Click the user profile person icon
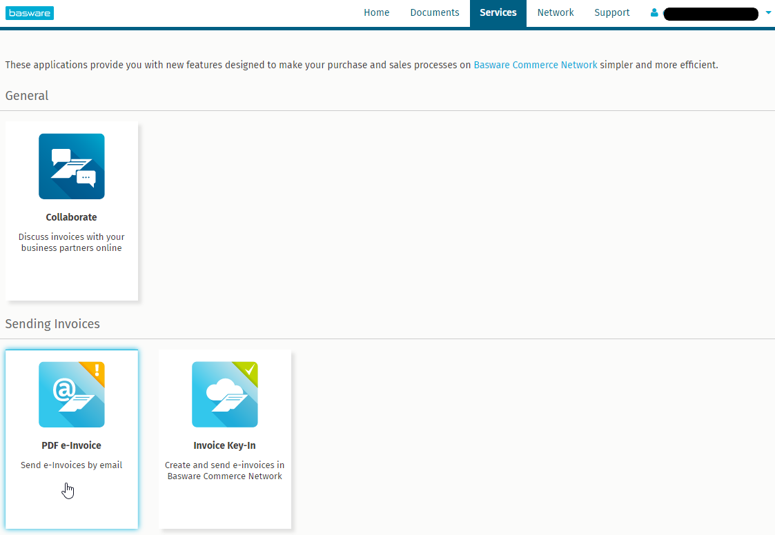This screenshot has height=535, width=775. 654,13
